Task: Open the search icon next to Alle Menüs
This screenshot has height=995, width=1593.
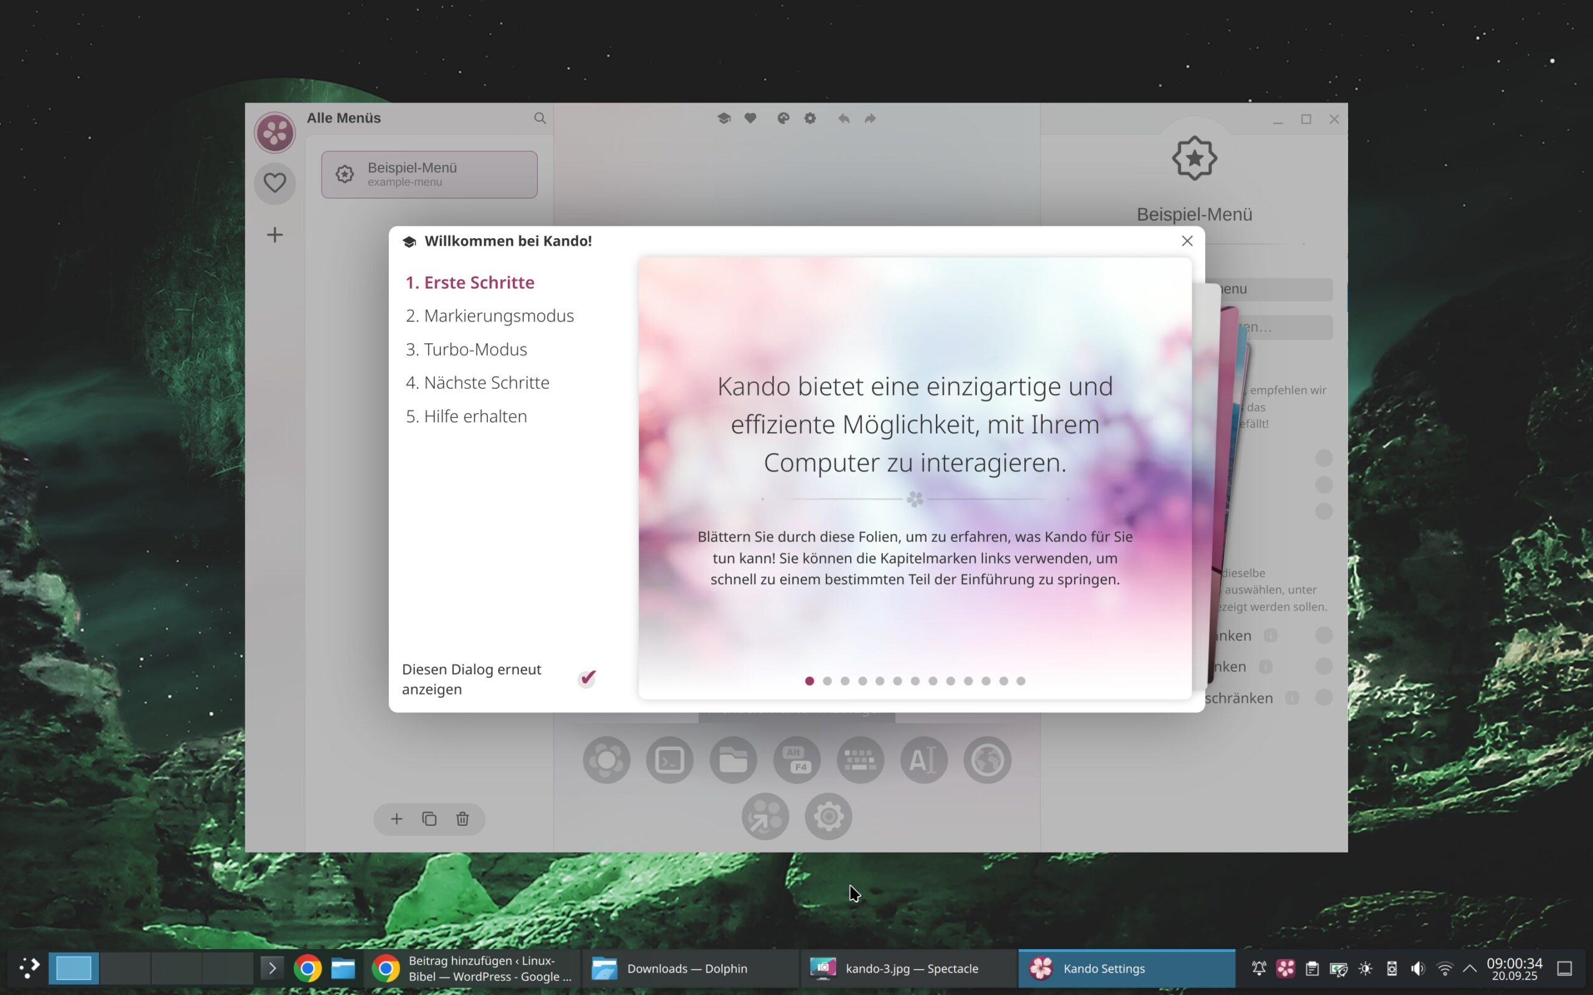Action: 540,118
